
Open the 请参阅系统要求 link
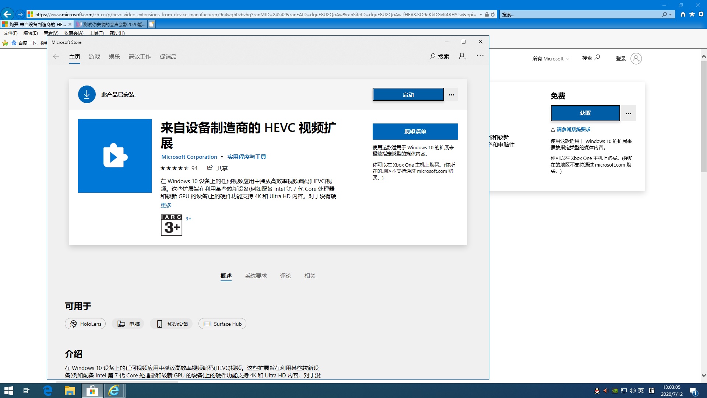574,129
